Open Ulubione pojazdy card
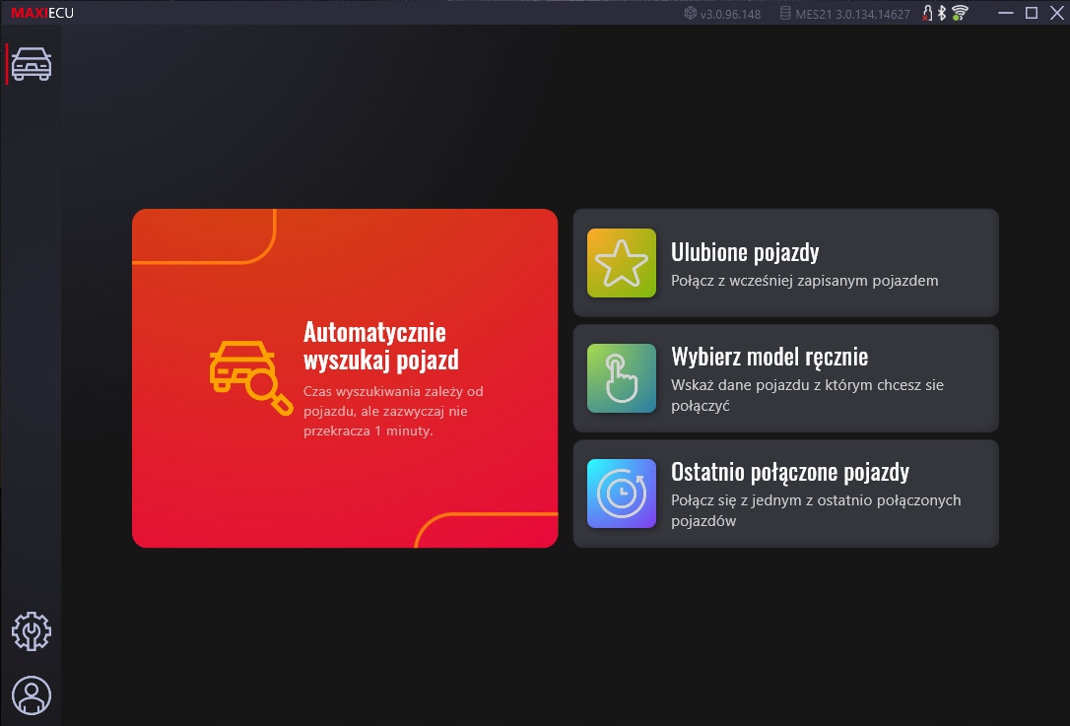Image resolution: width=1070 pixels, height=726 pixels. [x=786, y=263]
